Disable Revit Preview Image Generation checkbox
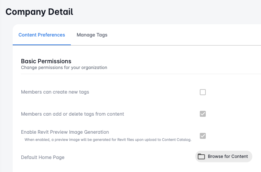The width and height of the screenshot is (261, 172). pos(203,136)
